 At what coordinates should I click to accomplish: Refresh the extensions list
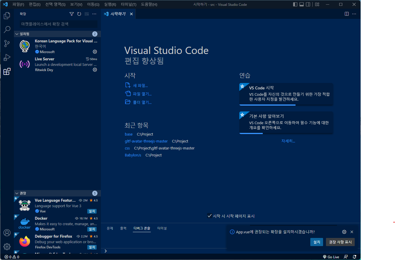pos(79,14)
